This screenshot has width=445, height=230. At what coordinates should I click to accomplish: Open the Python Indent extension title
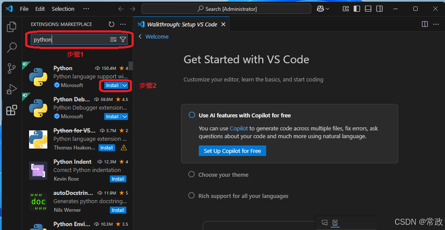pyautogui.click(x=73, y=162)
